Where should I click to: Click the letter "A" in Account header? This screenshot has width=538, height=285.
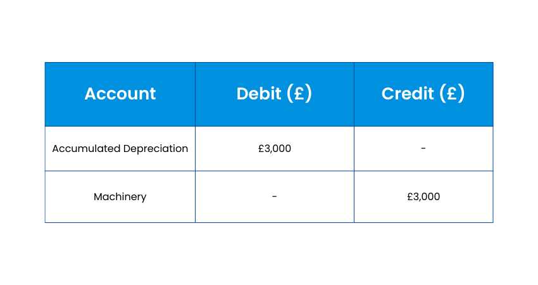point(91,94)
